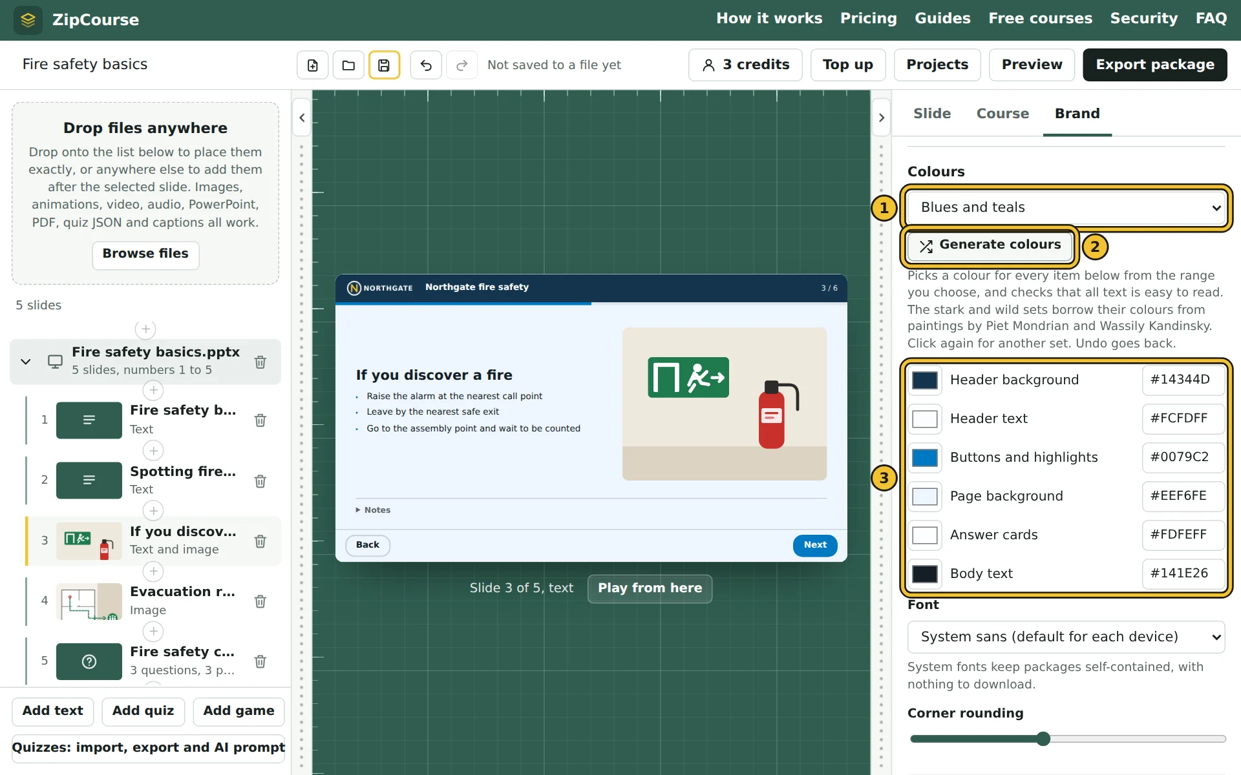Image resolution: width=1241 pixels, height=775 pixels.
Task: Click the Page background hex field #EEF6FE
Action: pos(1183,496)
